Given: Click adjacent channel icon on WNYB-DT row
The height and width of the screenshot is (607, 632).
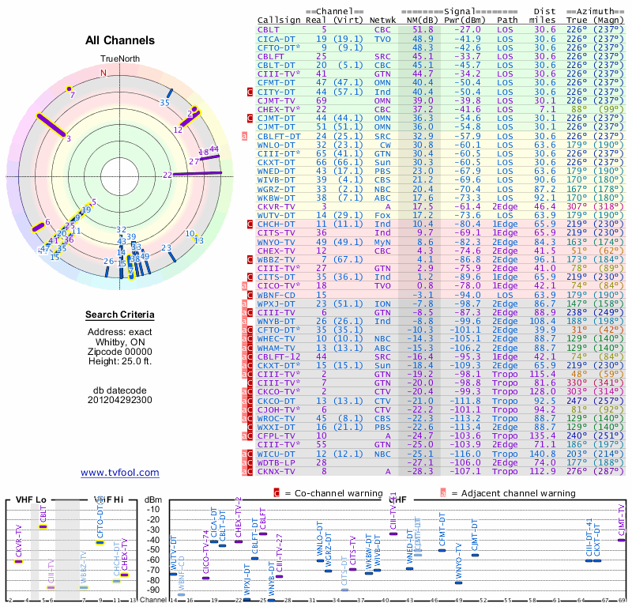Looking at the screenshot, I should (244, 322).
